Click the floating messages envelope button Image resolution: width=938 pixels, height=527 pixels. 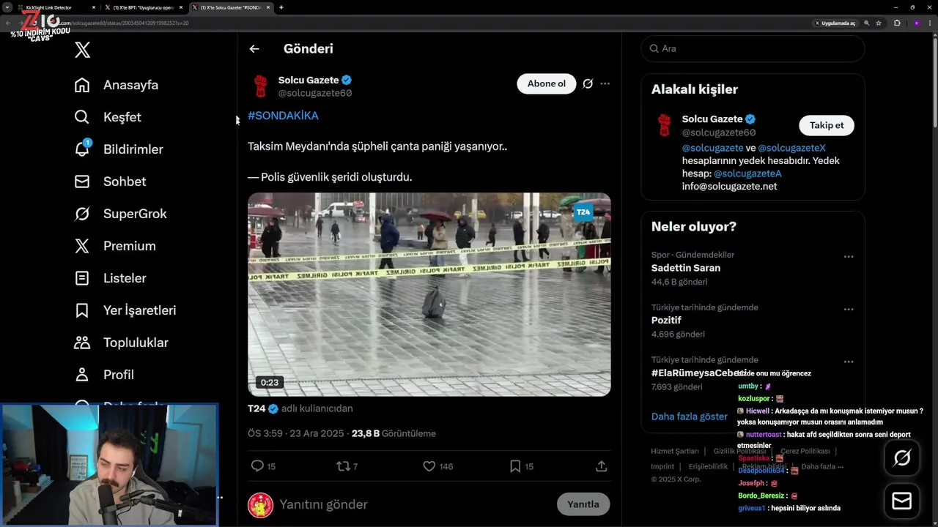(x=902, y=501)
